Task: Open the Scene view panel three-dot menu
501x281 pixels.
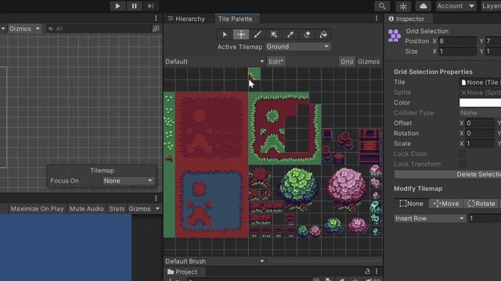Action: [156, 19]
